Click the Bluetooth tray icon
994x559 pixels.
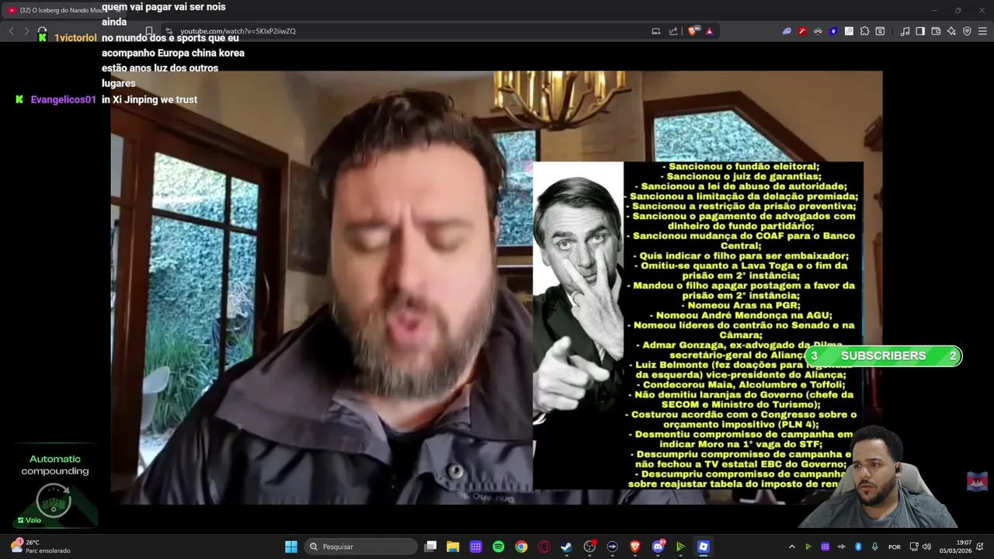tap(858, 547)
